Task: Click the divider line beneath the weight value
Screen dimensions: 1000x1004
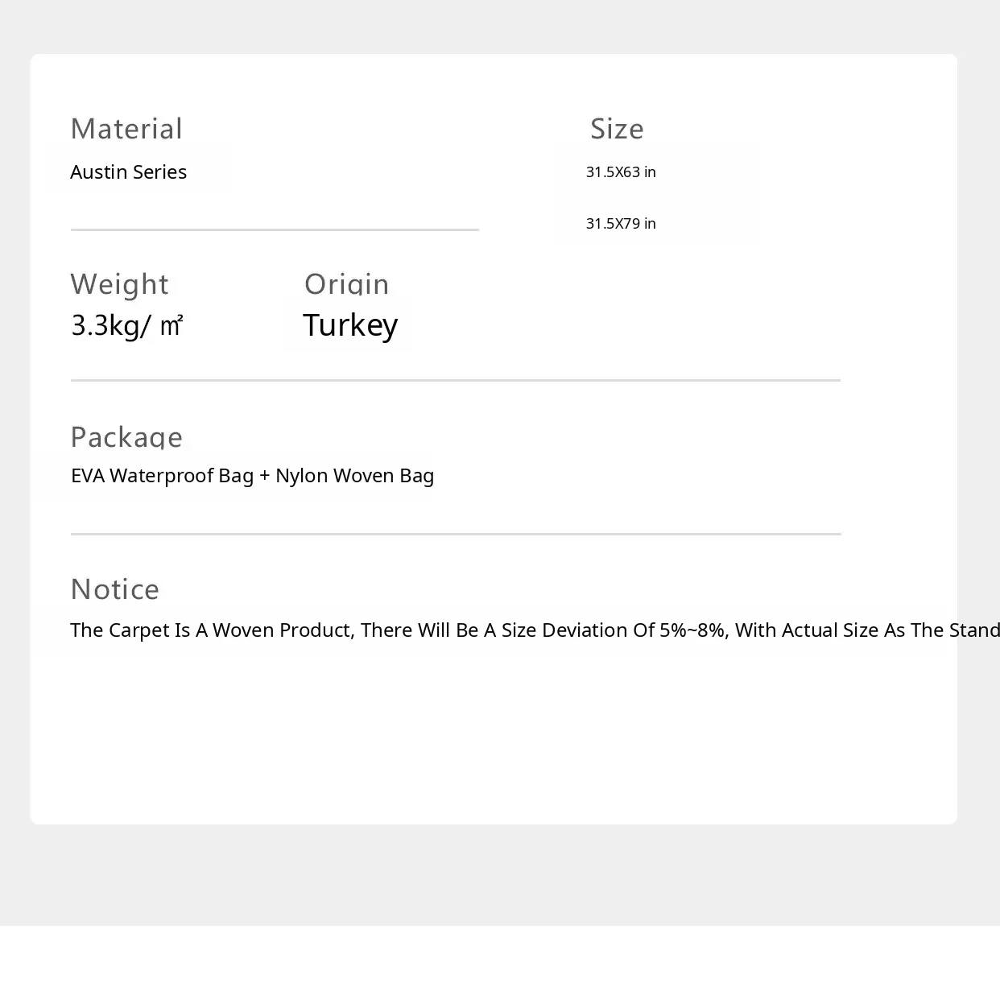Action: (455, 381)
